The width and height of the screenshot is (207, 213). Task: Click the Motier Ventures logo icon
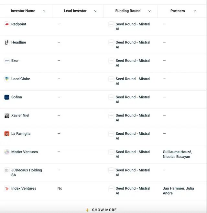pyautogui.click(x=7, y=152)
